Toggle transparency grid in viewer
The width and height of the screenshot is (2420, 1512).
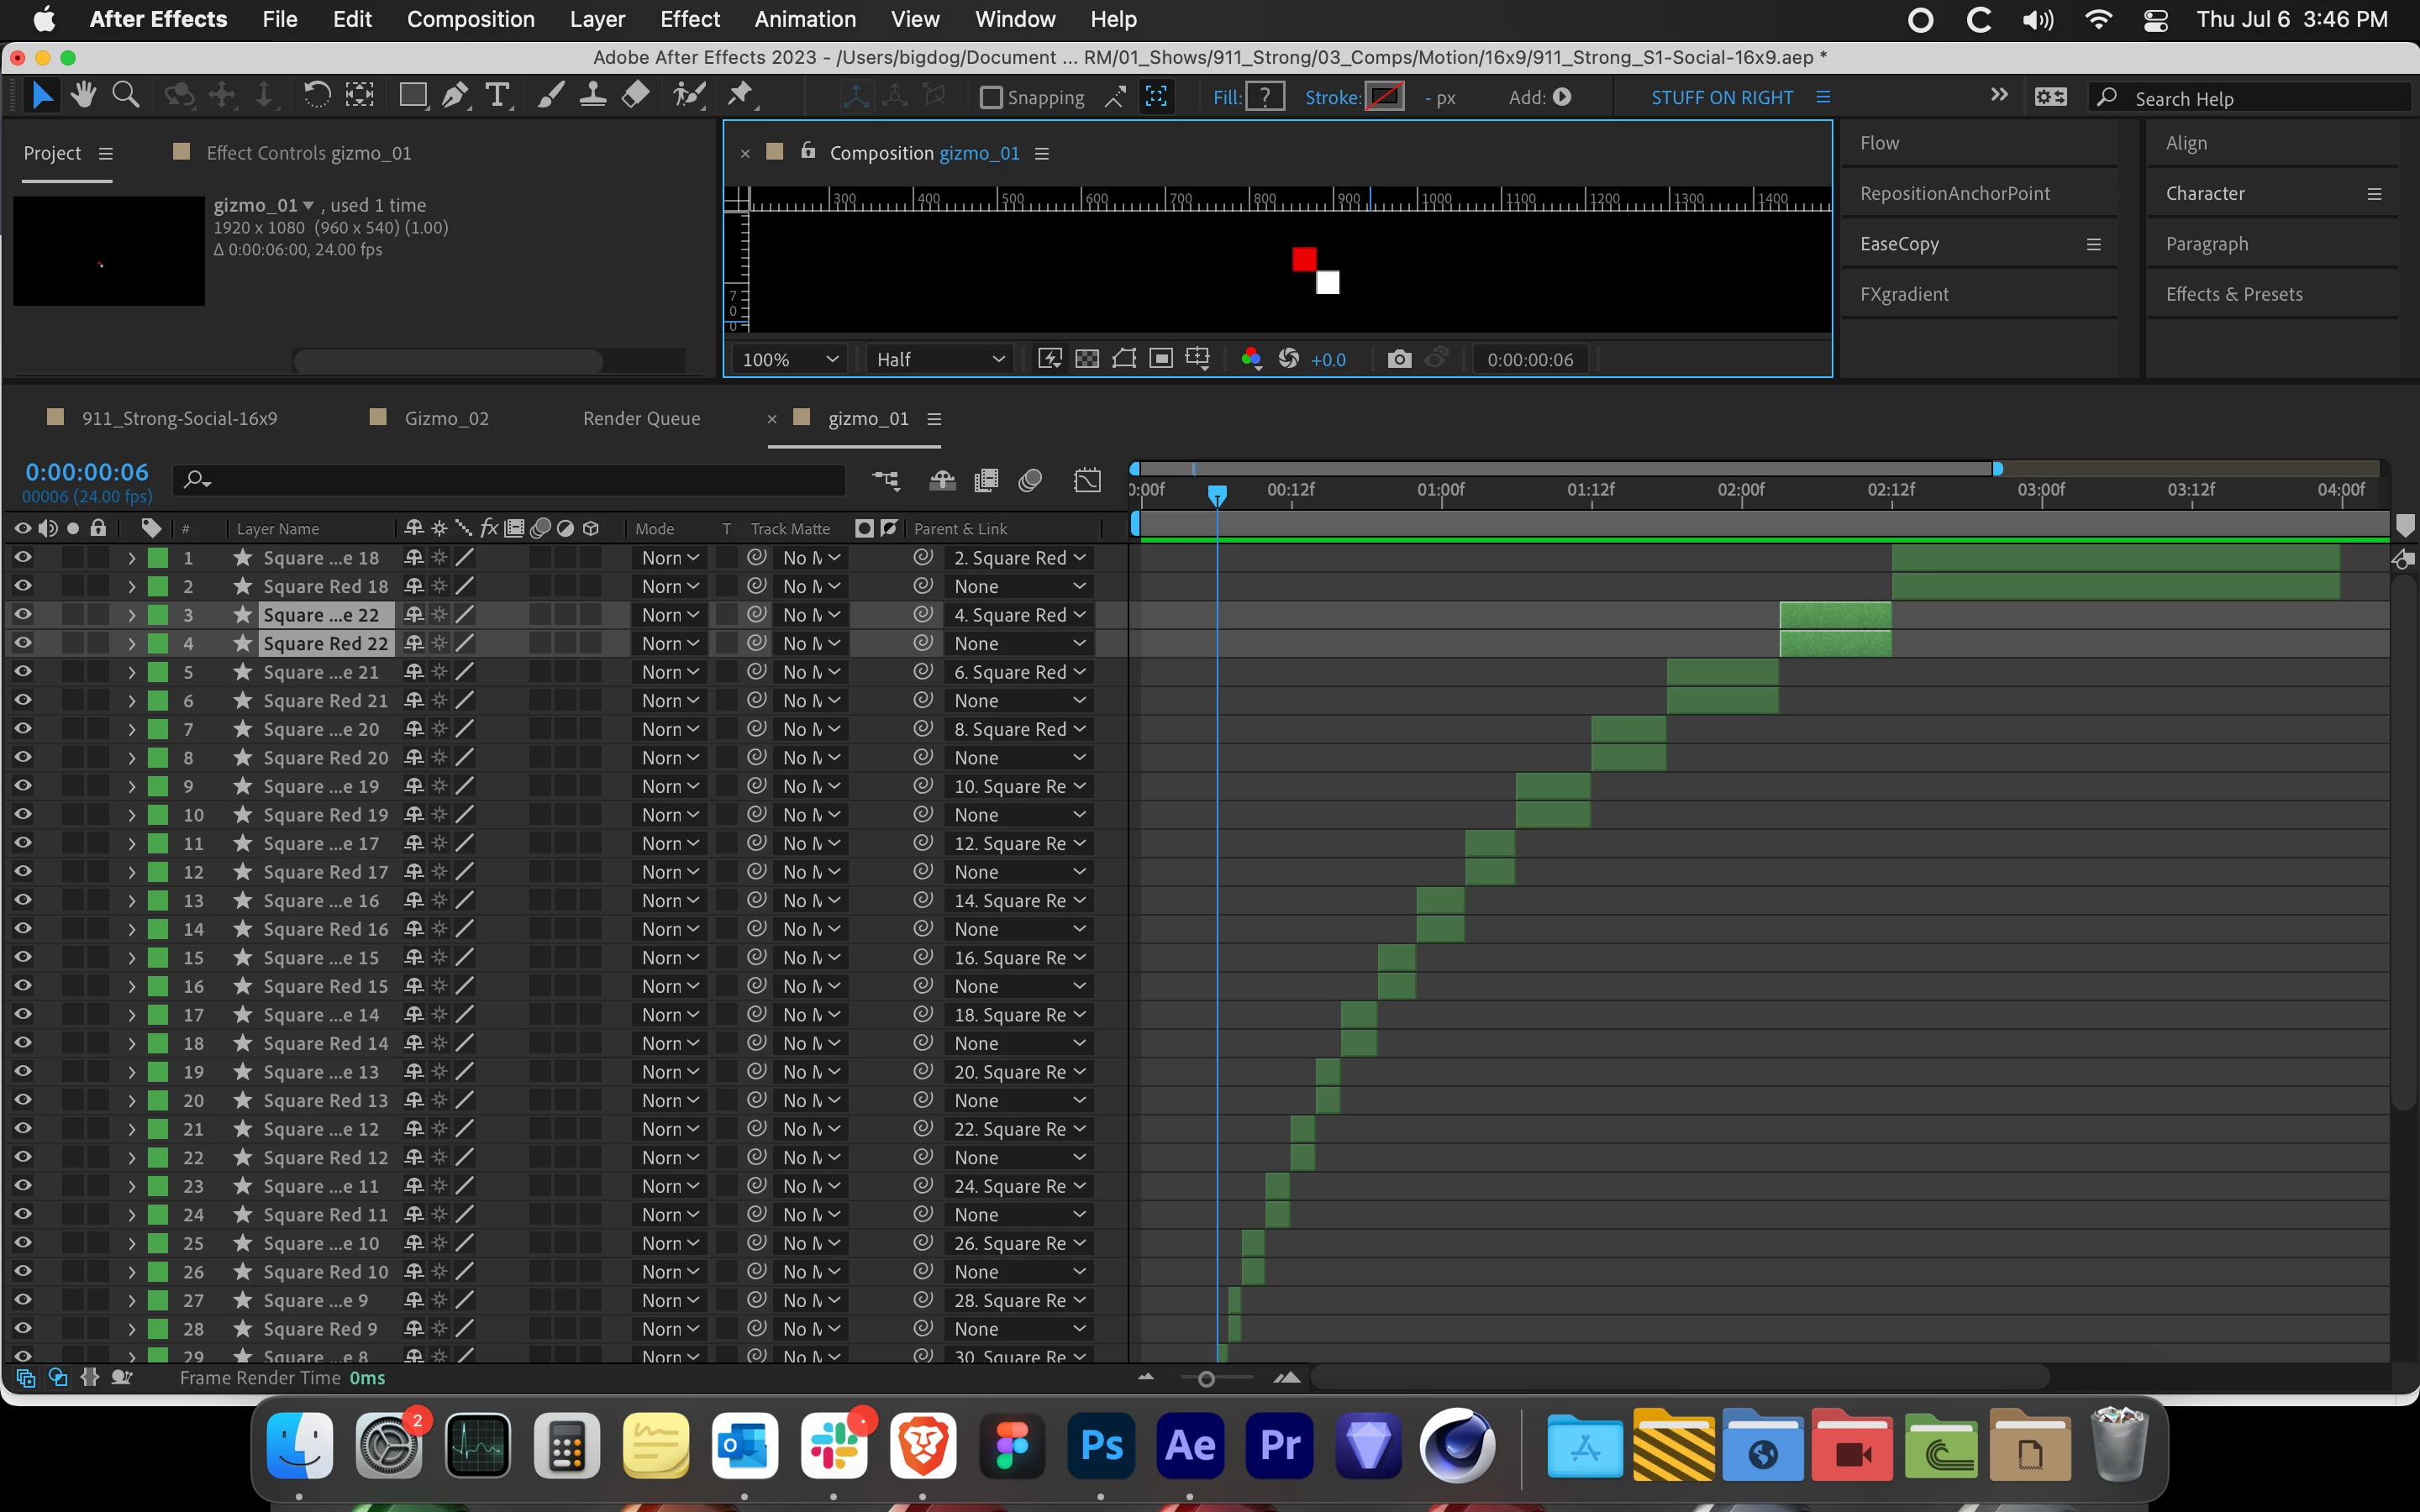point(1087,359)
